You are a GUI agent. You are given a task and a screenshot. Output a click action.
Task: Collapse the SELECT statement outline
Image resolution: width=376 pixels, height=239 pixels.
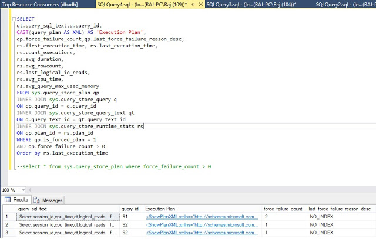[13, 19]
